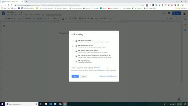
Task: Open the 'Can edit' access dropdown
Action: pyautogui.click(x=97, y=68)
